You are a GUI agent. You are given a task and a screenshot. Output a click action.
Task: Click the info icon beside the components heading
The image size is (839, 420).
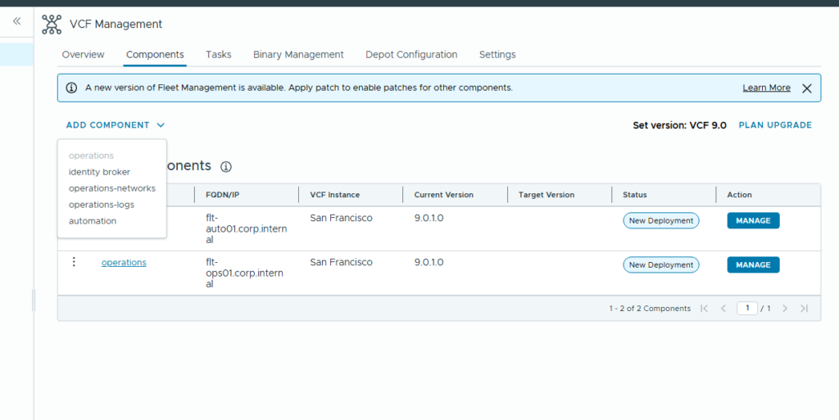point(226,167)
